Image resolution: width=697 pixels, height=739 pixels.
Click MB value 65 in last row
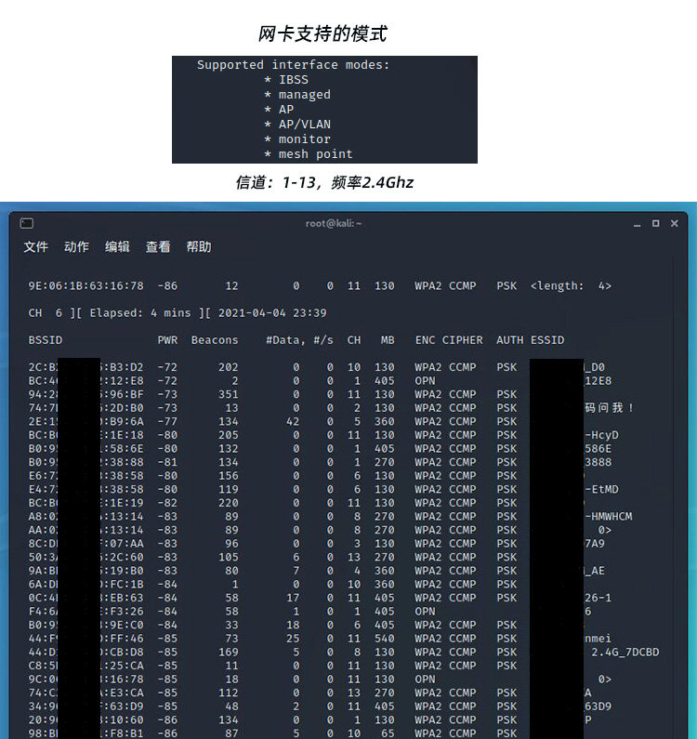pyautogui.click(x=388, y=733)
